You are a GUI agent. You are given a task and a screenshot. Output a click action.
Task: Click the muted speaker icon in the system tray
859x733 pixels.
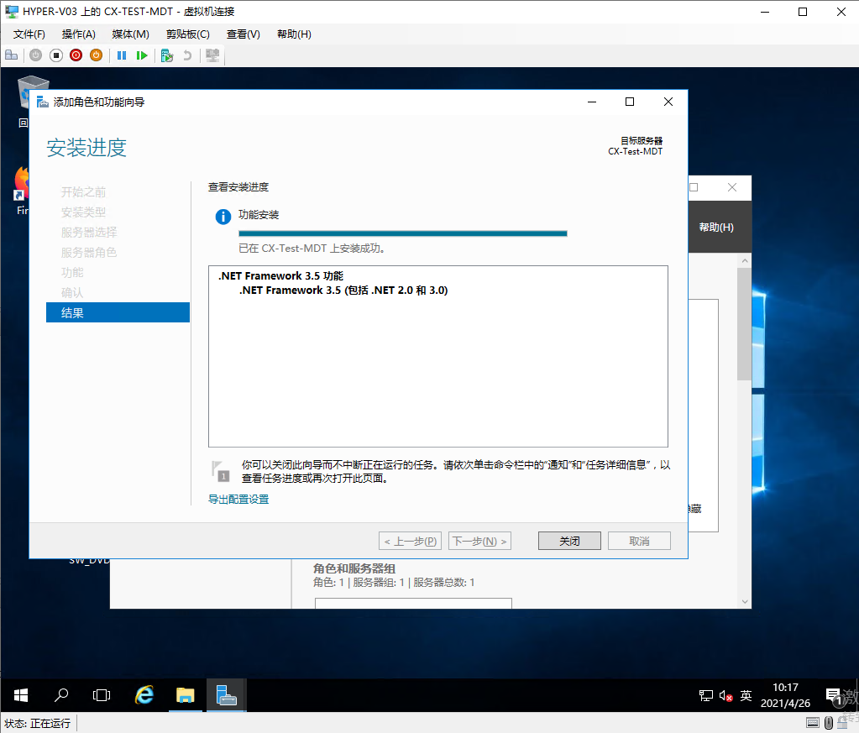tap(725, 696)
